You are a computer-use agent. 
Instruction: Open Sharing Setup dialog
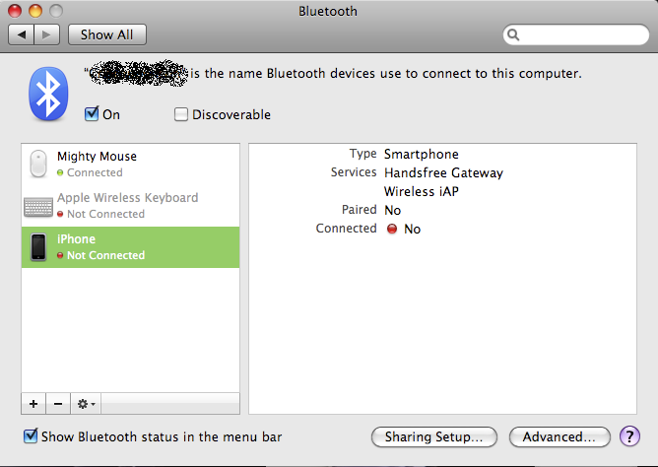433,436
